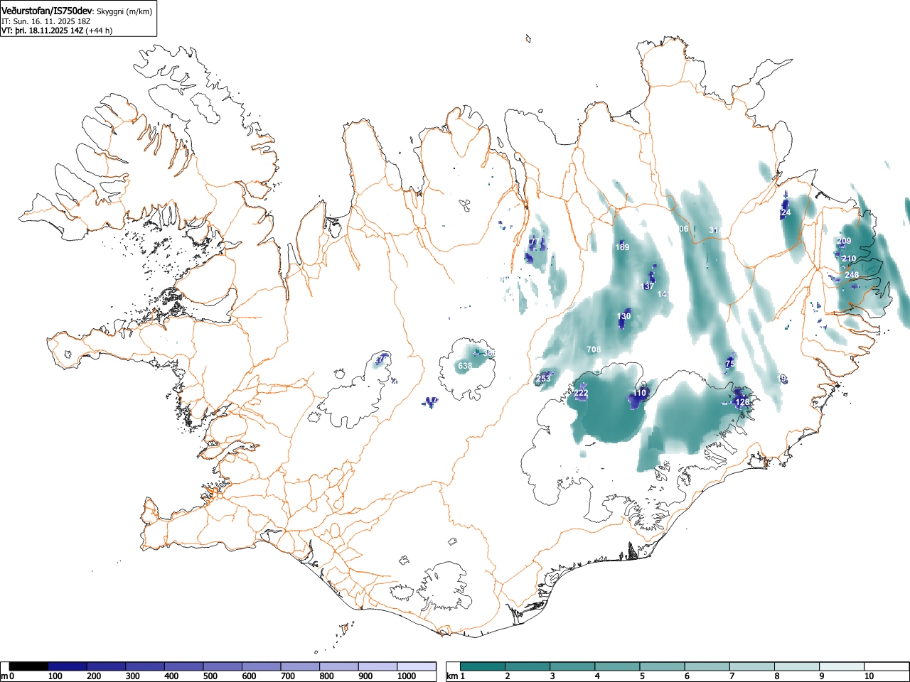
Task: Pick the pale lavender swatch between 900 and 1000
Action: tap(378, 666)
